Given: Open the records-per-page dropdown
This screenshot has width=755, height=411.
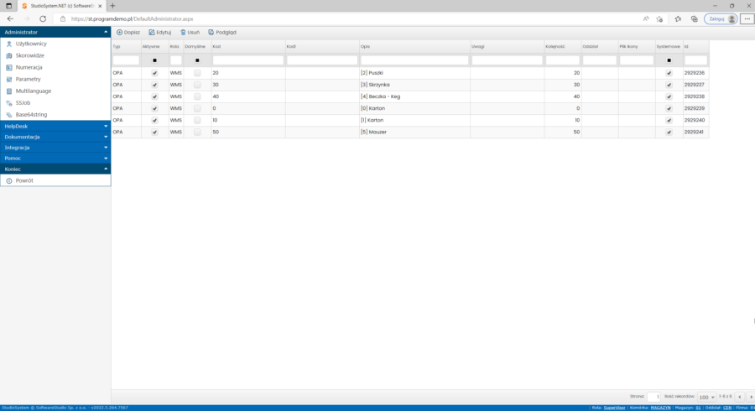Looking at the screenshot, I should tap(706, 397).
